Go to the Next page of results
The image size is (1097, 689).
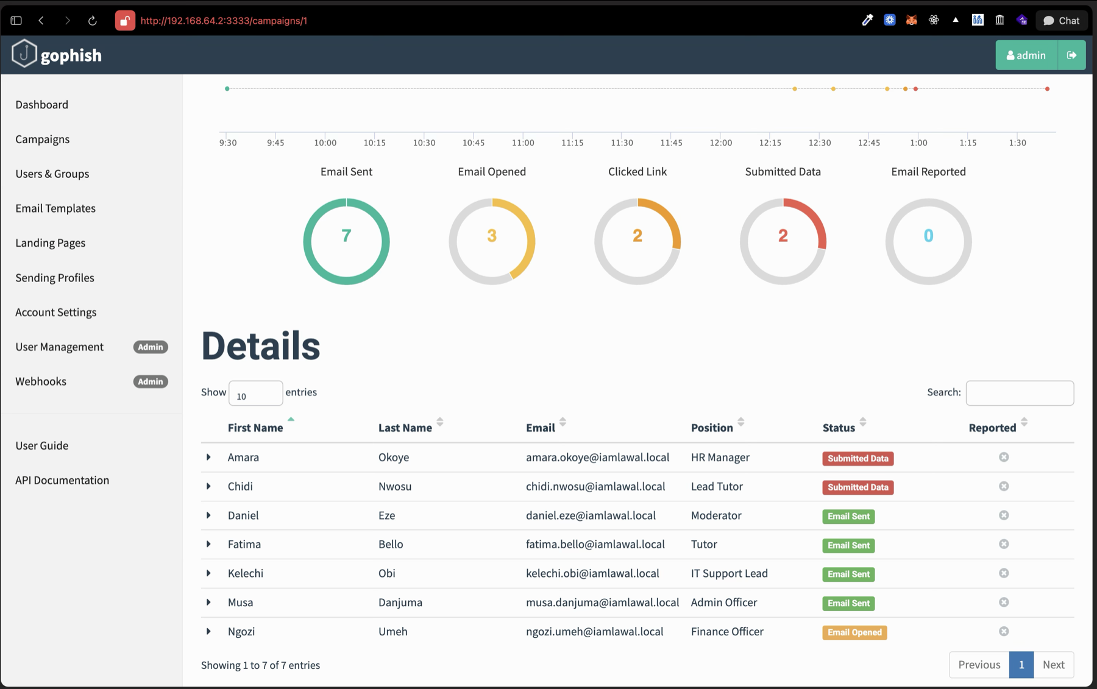(1053, 665)
